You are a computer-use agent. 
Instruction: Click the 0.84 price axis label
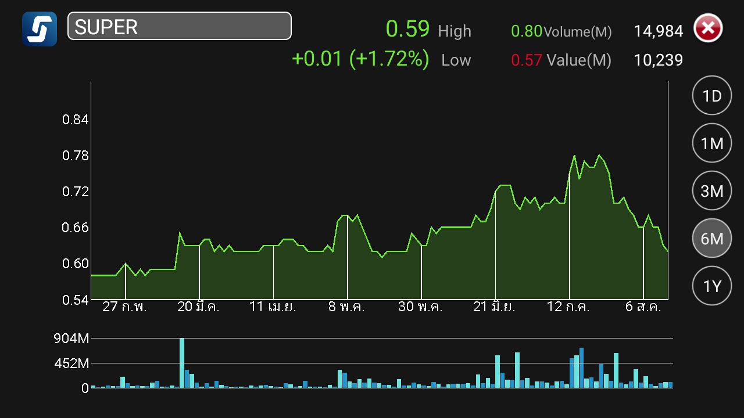pyautogui.click(x=75, y=120)
